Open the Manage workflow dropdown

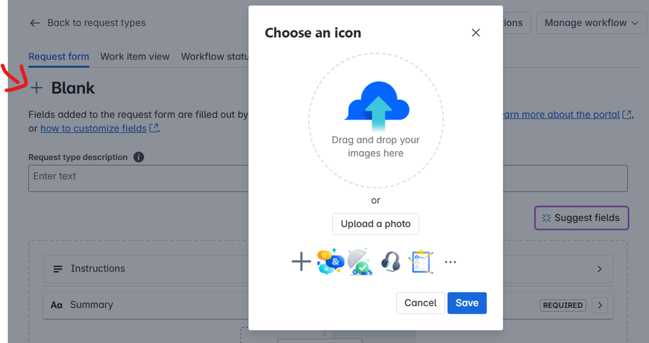[592, 23]
